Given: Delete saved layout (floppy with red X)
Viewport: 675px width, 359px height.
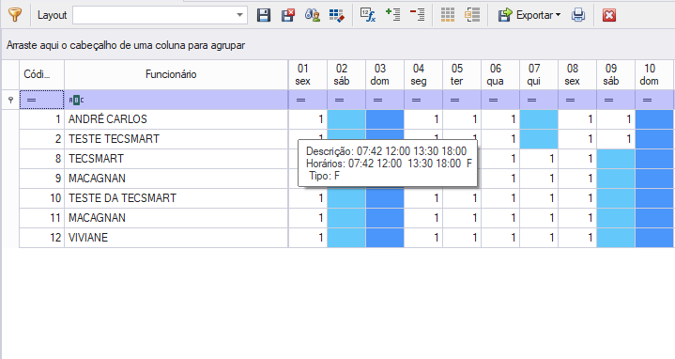Looking at the screenshot, I should [x=287, y=15].
